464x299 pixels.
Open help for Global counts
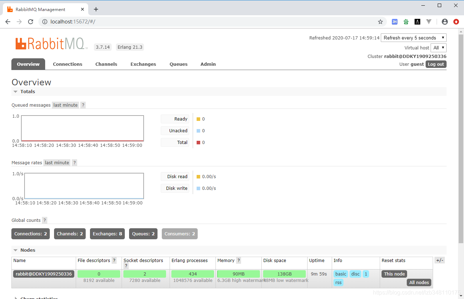[x=44, y=220]
